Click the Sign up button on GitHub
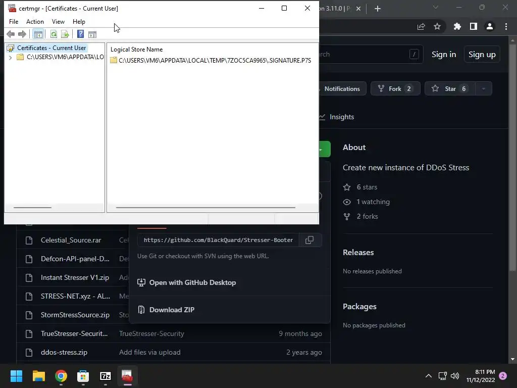Screen dimensions: 517x388 482,55
